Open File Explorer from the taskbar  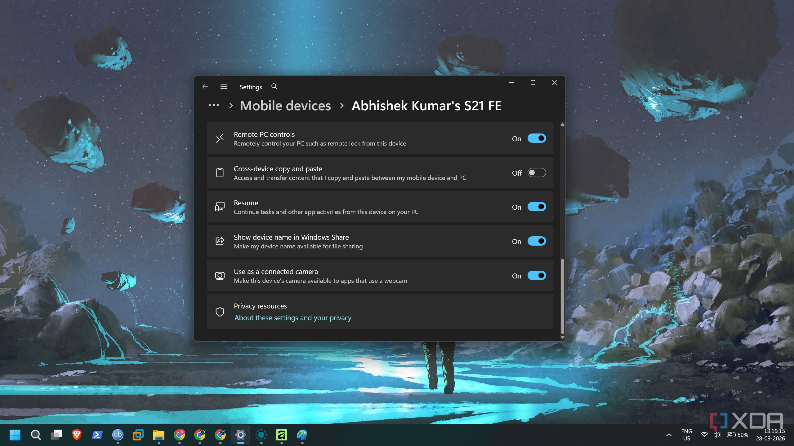point(158,435)
